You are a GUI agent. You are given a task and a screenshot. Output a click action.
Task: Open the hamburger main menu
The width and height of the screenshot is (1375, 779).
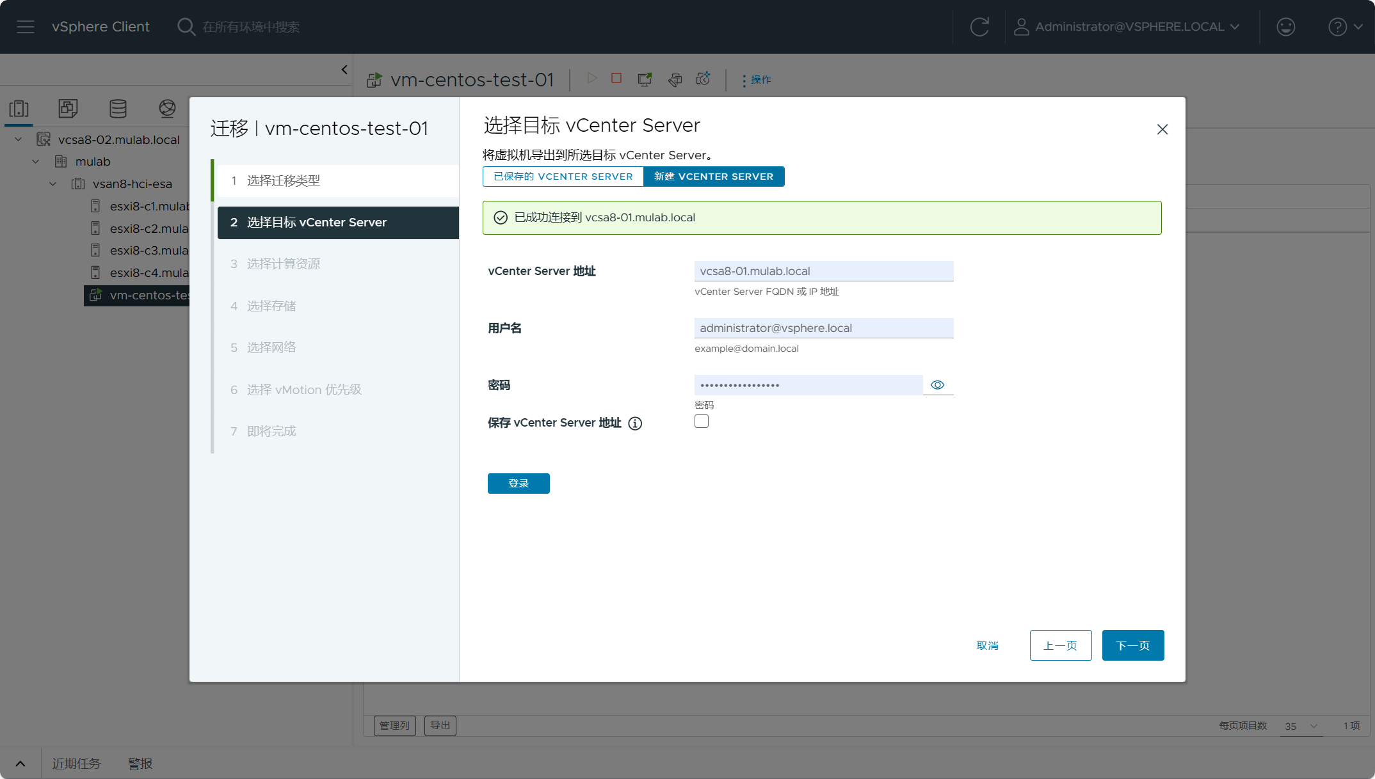(26, 27)
